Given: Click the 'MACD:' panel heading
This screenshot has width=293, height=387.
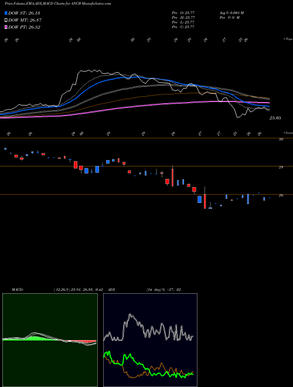Looking at the screenshot, I should pyautogui.click(x=18, y=290).
